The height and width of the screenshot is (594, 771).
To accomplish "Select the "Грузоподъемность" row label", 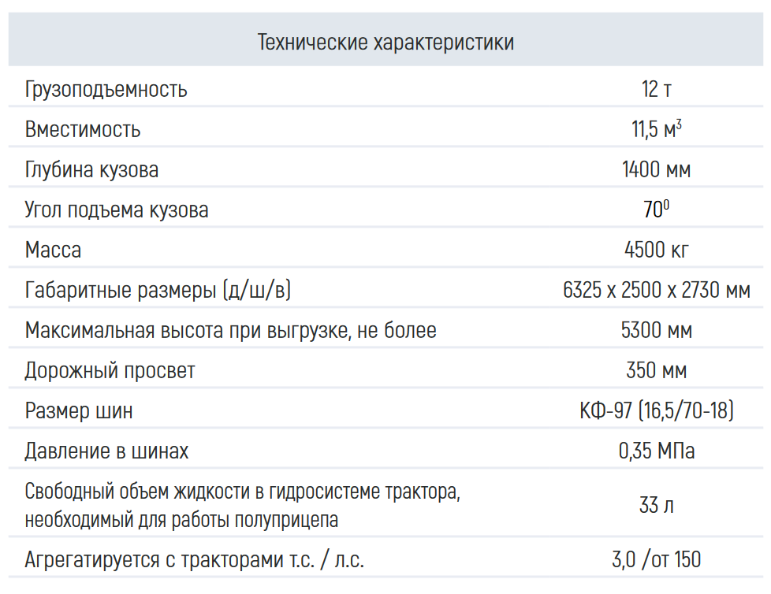I will click(106, 89).
